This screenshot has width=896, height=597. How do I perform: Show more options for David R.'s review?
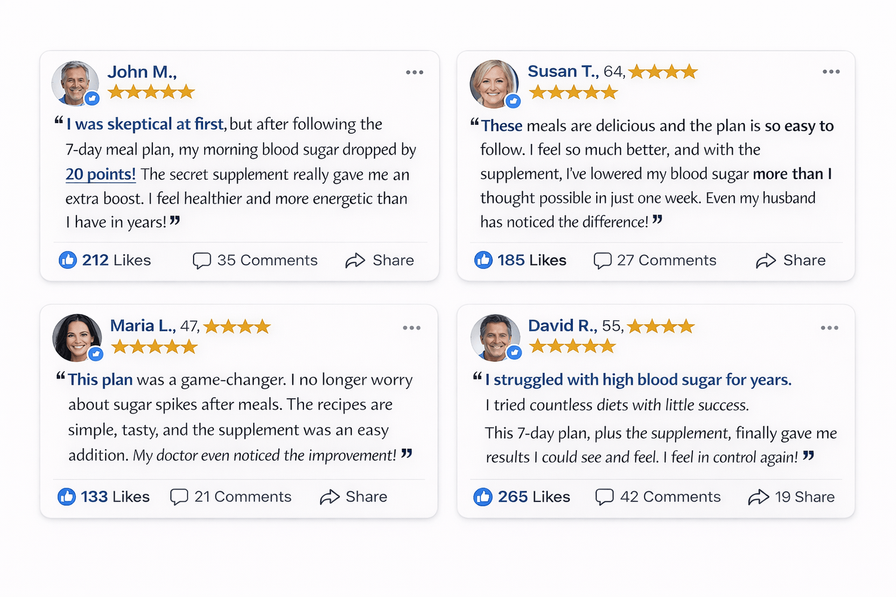click(x=829, y=328)
